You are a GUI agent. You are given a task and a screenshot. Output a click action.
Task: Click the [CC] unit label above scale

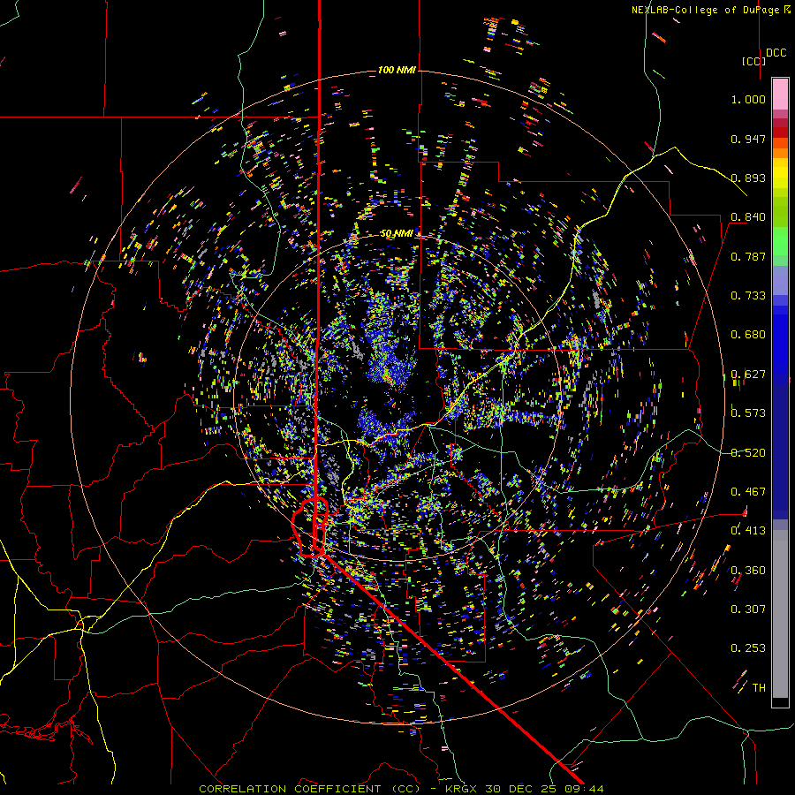tap(753, 61)
